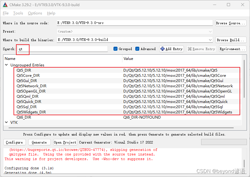Toggle the Grouped view option
Screen dimensions: 250x177
115,49
